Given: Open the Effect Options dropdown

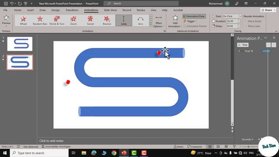Looking at the screenshot, I should [x=158, y=22].
